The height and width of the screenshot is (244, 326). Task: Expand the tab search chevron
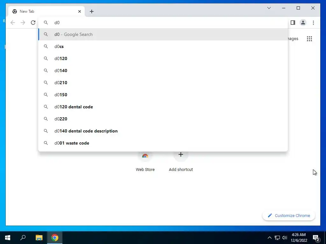pos(269,8)
